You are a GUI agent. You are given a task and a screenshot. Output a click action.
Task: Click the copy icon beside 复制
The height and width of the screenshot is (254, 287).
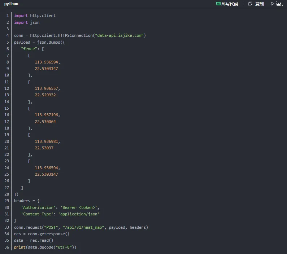tap(250, 4)
